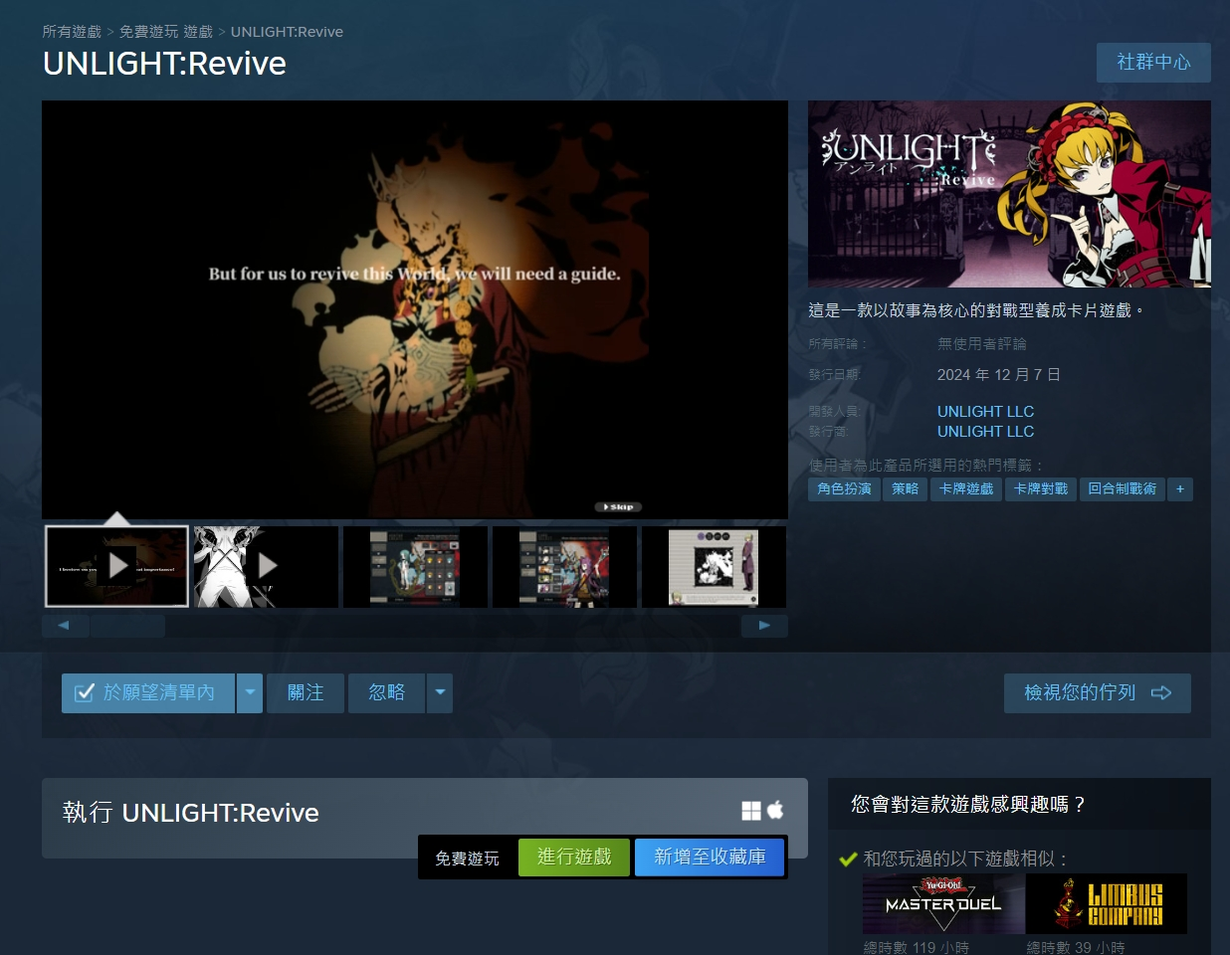Move the thumbnail strip scrollbar handle
This screenshot has height=955, width=1230.
point(127,626)
